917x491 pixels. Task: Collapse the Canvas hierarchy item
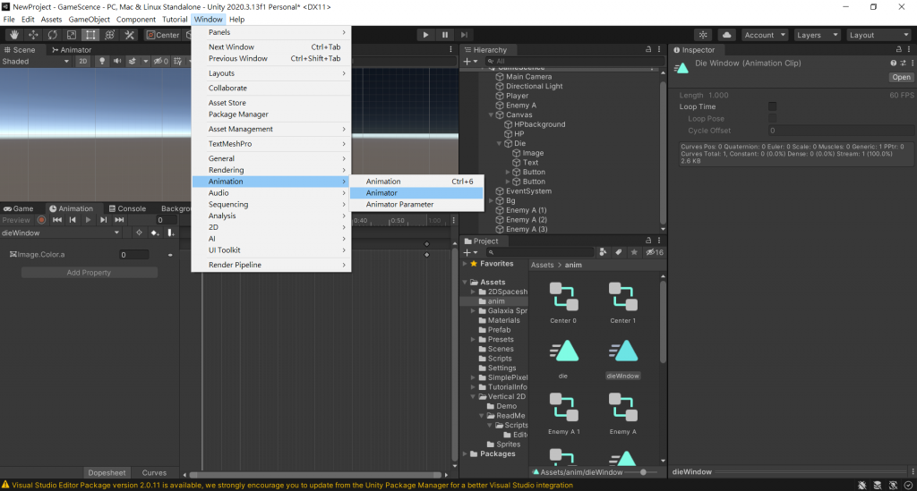point(492,115)
